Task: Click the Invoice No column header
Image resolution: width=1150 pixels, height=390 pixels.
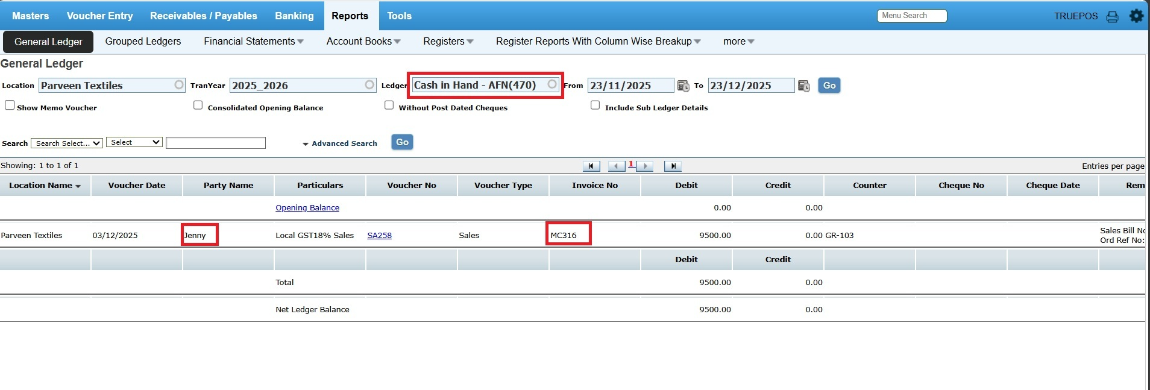Action: pos(595,186)
